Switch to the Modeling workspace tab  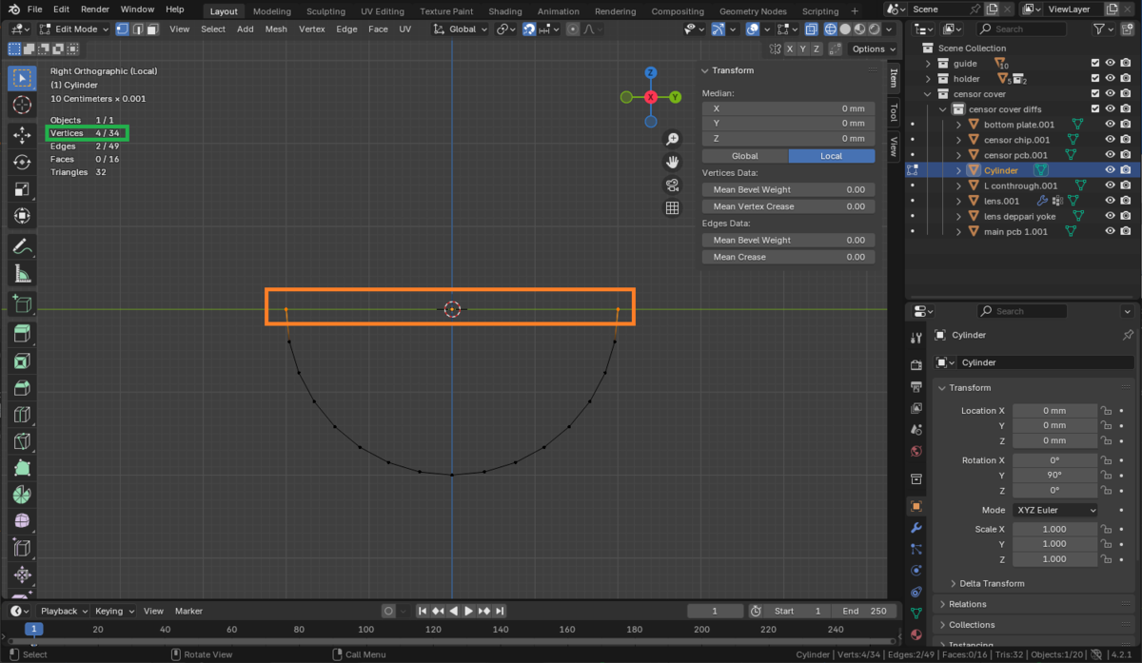click(271, 11)
